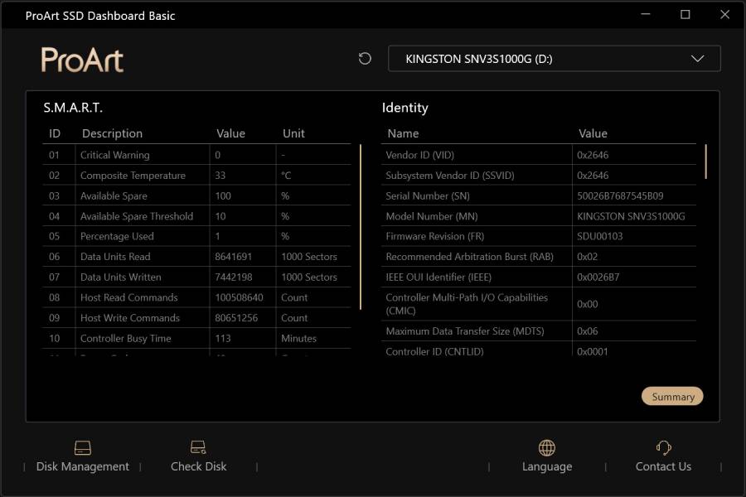Viewport: 746px width, 497px height.
Task: Select the Percentage Used row
Action: [x=196, y=236]
